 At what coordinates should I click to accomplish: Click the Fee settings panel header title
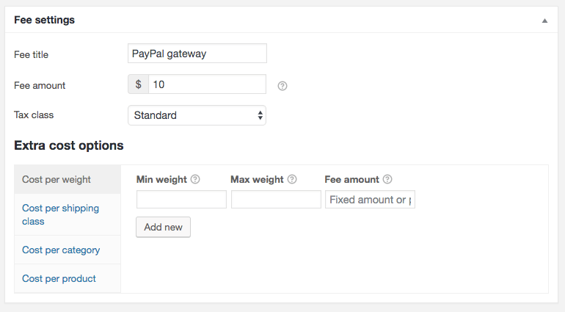(x=44, y=20)
